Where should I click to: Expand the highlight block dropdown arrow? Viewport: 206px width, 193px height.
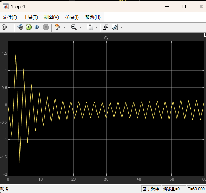[64, 27]
